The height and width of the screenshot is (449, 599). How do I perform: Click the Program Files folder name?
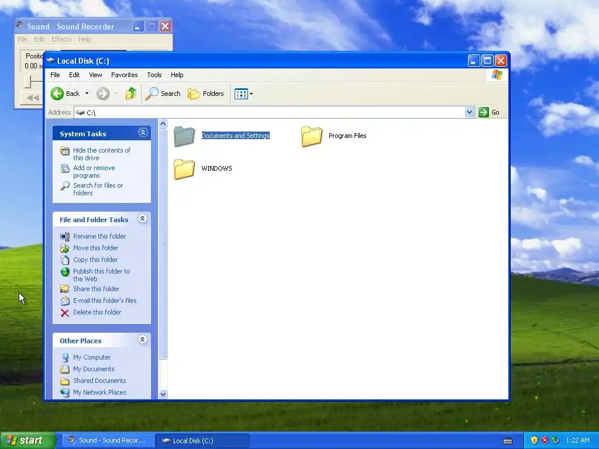[x=347, y=136]
